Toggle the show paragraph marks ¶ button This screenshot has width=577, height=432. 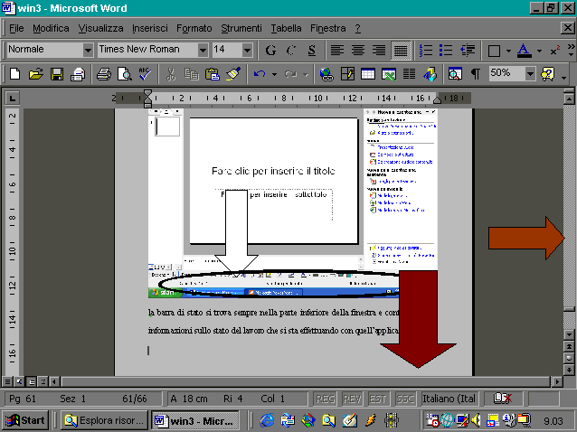coord(476,73)
